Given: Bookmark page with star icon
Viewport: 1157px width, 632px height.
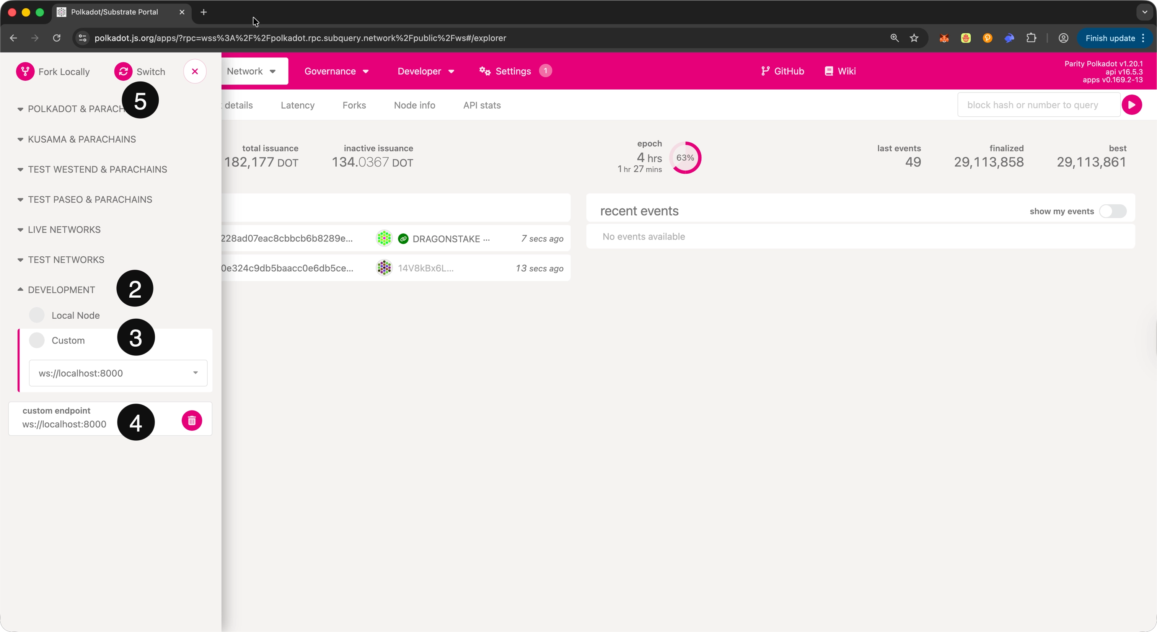Looking at the screenshot, I should (914, 38).
